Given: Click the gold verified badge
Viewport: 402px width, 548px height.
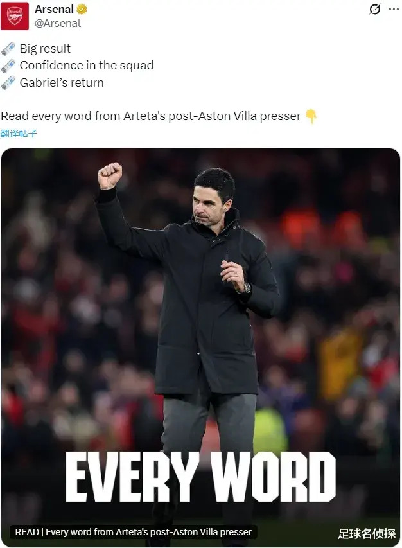Looking at the screenshot, I should 82,10.
